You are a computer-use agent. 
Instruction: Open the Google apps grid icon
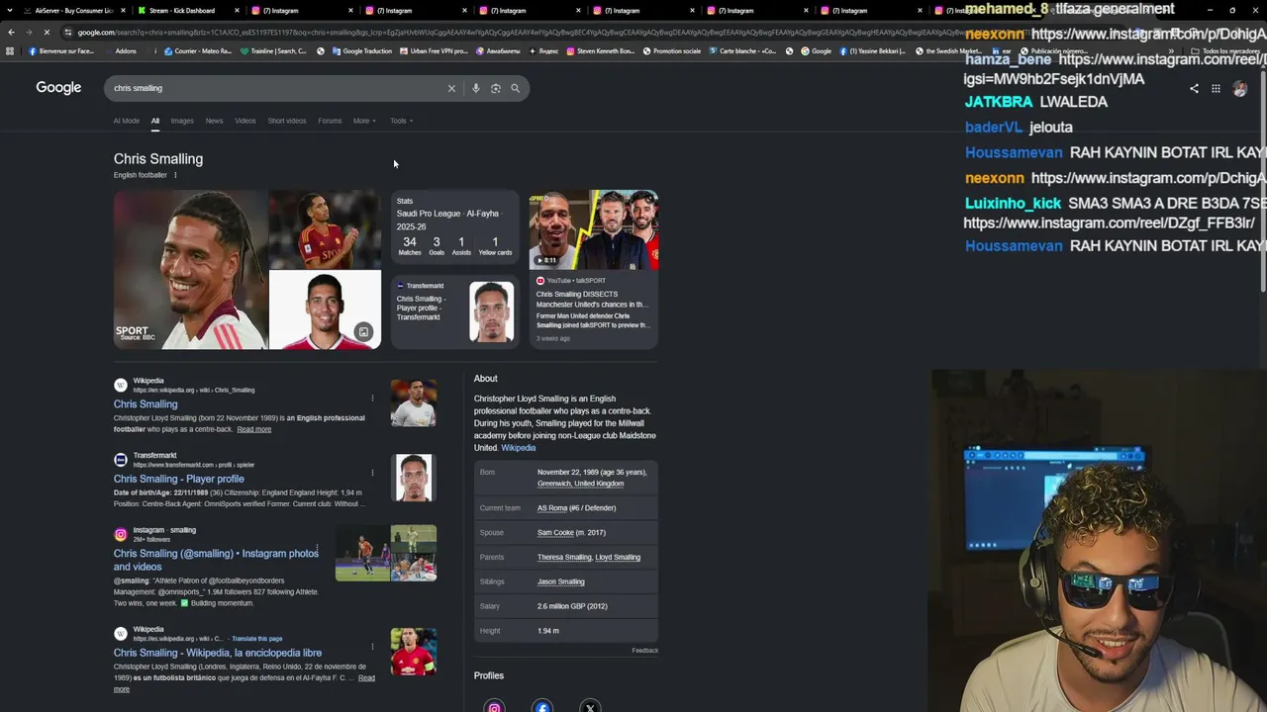tap(1216, 88)
